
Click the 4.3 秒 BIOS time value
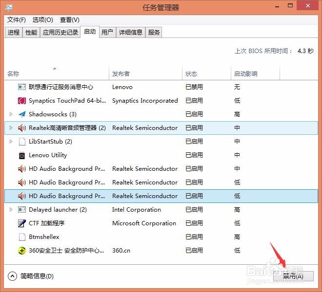(305, 51)
